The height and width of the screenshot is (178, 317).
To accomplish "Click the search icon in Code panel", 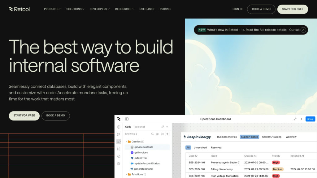I will click(152, 134).
